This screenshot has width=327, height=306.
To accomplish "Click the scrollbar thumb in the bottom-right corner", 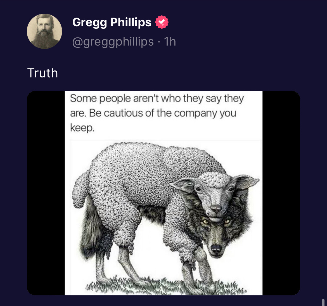I will [323, 302].
